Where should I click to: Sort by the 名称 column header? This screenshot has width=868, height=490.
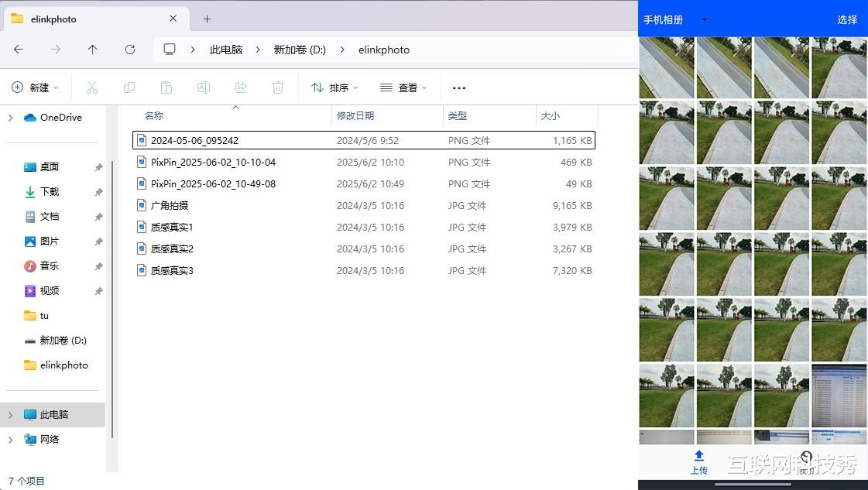click(154, 115)
